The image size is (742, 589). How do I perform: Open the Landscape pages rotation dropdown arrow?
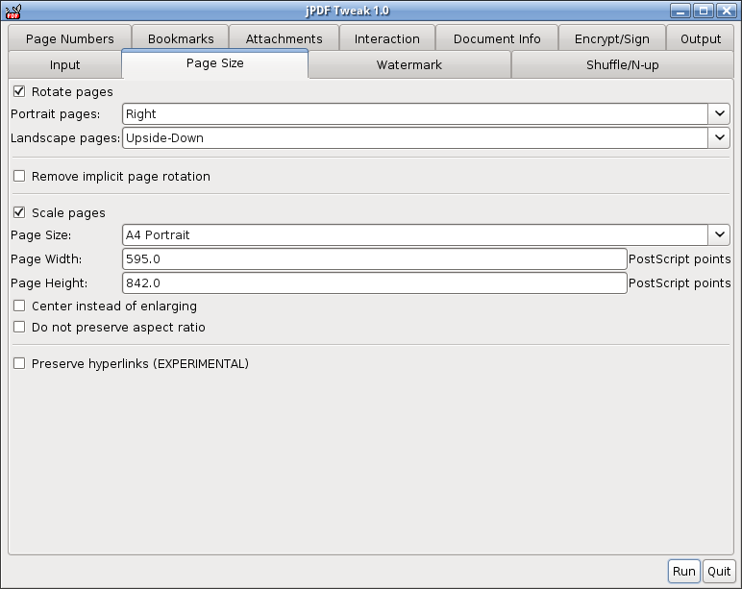[719, 137]
